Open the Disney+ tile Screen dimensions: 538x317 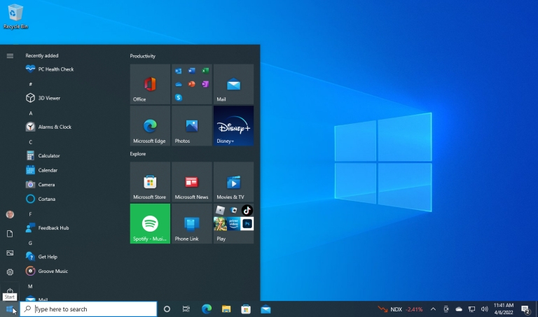(233, 126)
